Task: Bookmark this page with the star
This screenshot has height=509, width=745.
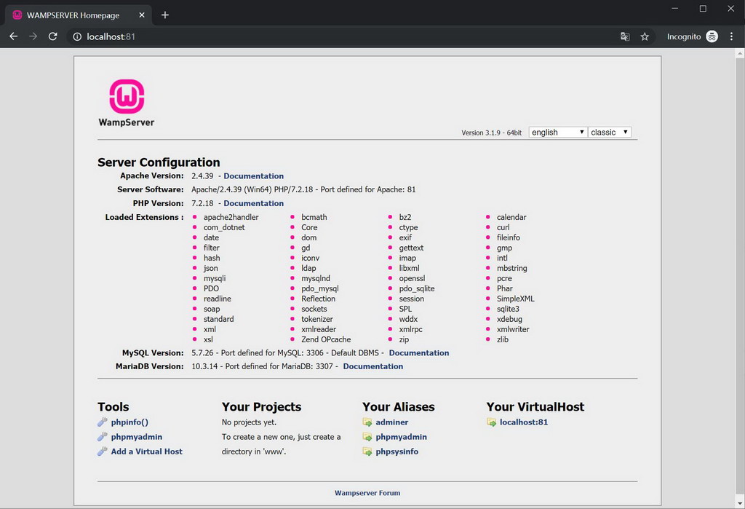Action: point(645,36)
